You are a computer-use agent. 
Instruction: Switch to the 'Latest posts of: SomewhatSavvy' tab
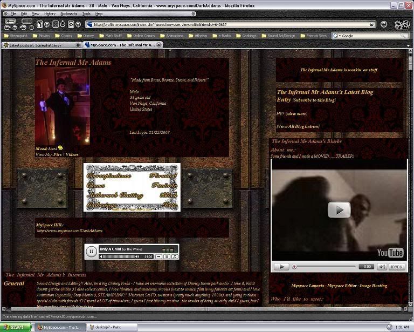(x=42, y=45)
